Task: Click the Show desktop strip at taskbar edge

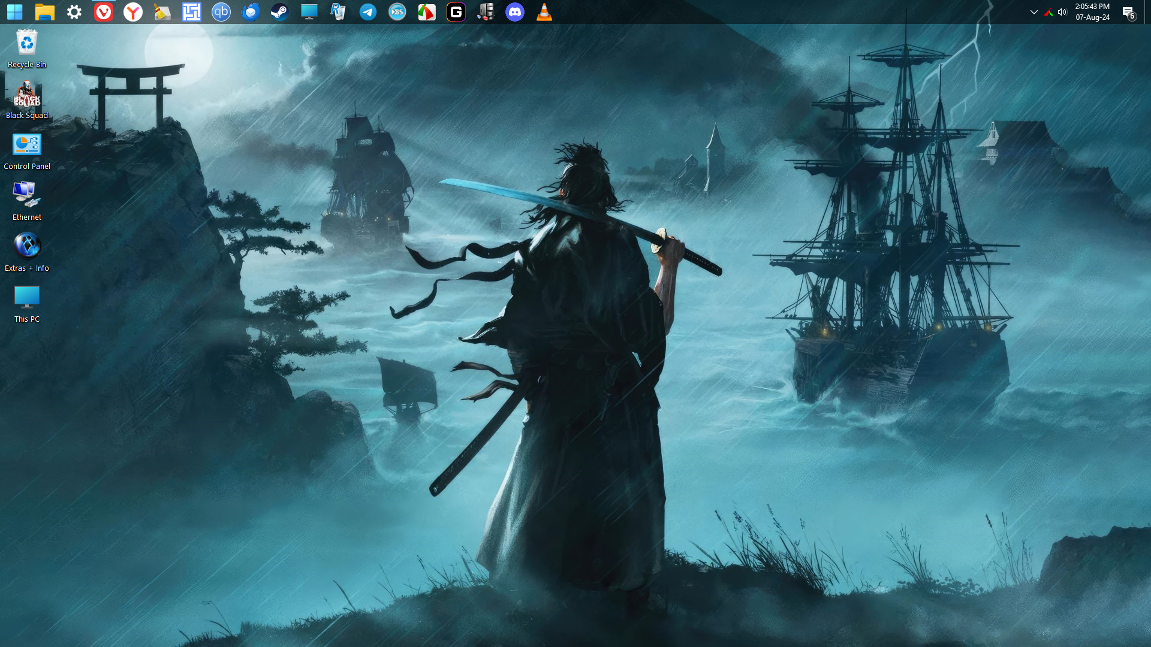Action: point(1147,12)
